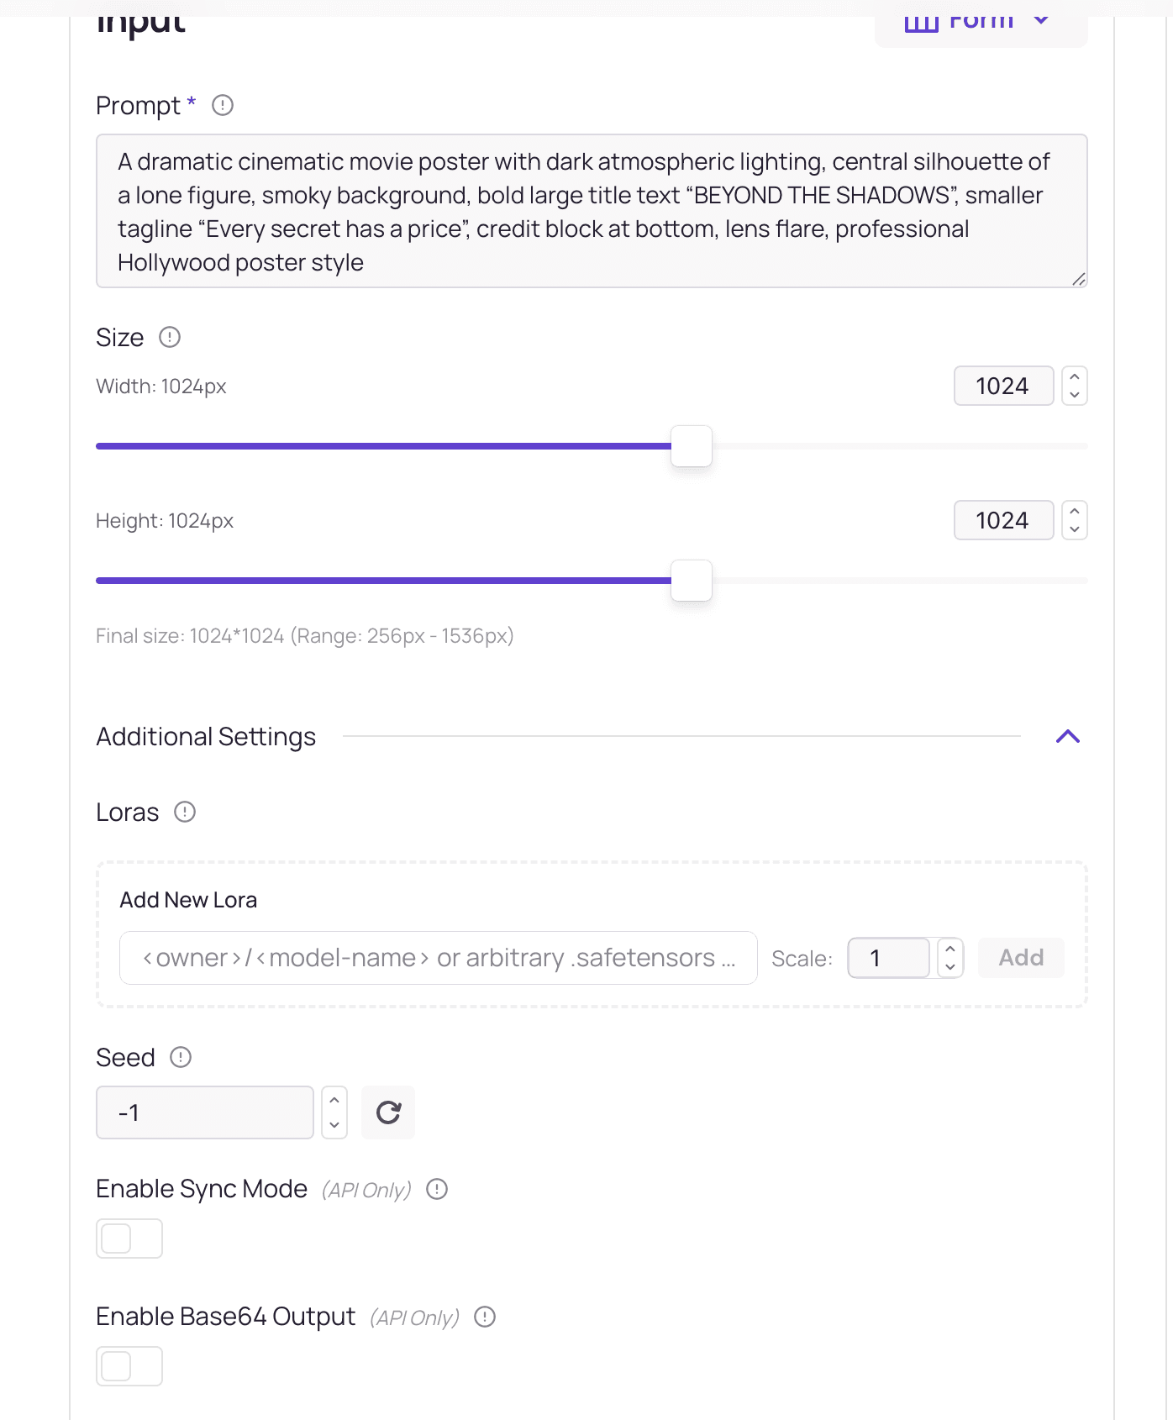Click the Enable Base64 Output info icon
This screenshot has width=1173, height=1420.
[485, 1317]
